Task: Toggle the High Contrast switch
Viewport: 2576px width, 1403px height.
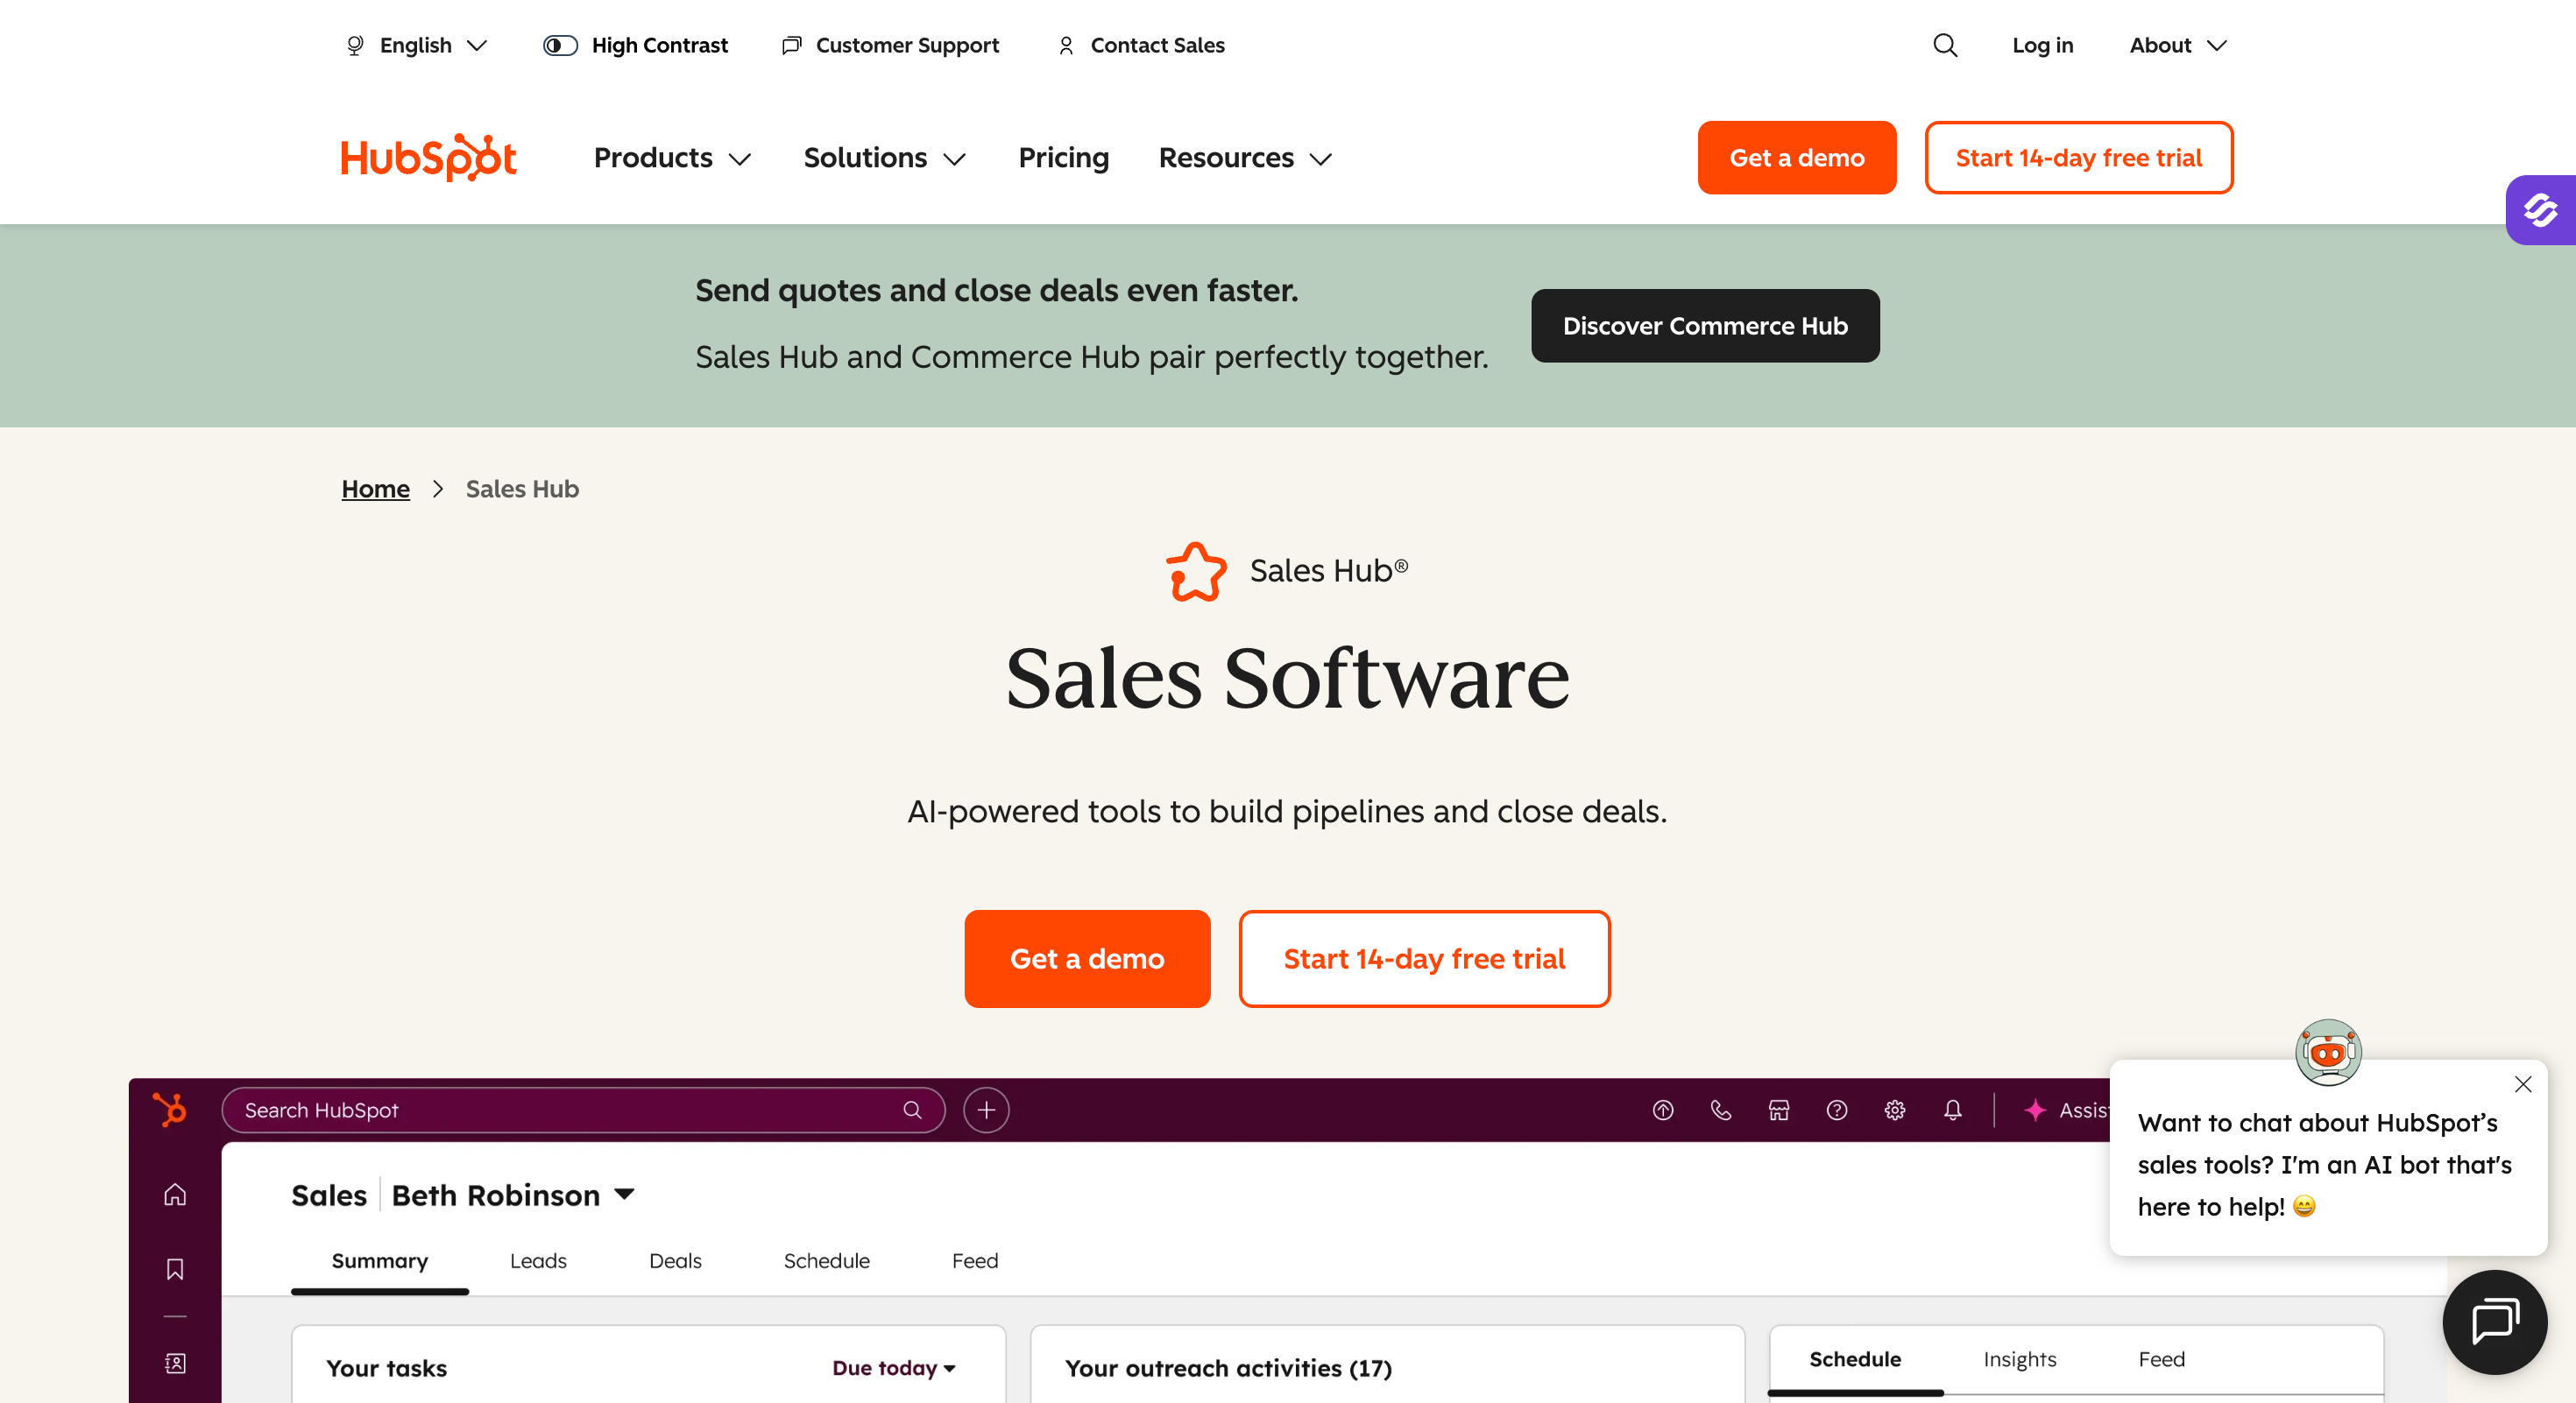Action: tap(560, 45)
